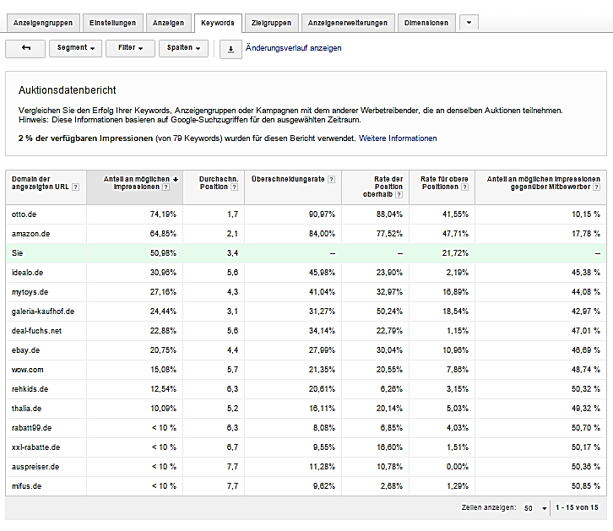Click the otto.de row domain
This screenshot has width=613, height=531.
tap(24, 214)
